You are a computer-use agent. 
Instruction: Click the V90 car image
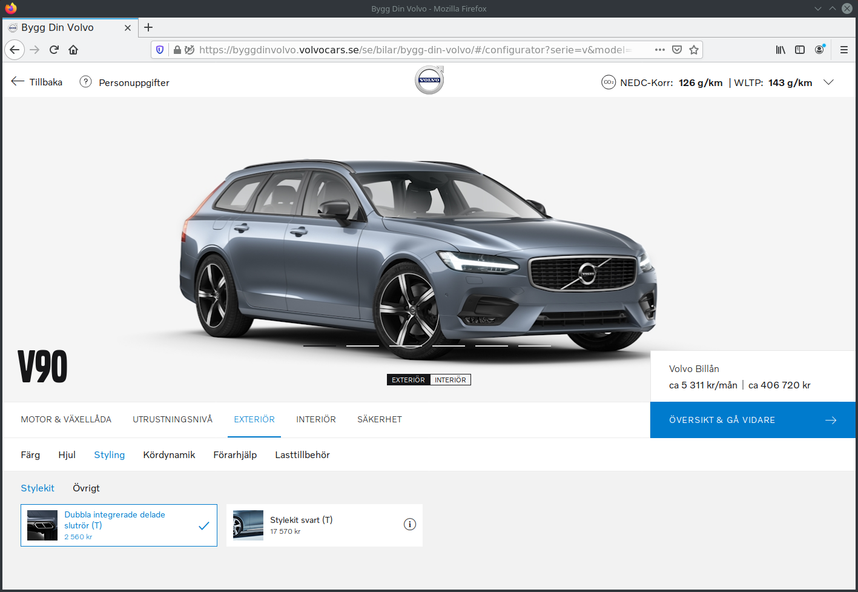click(x=418, y=261)
